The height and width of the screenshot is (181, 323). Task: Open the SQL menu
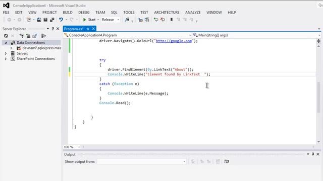tap(114, 13)
